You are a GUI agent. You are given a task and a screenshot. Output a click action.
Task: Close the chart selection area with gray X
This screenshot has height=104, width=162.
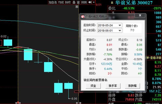[77, 7]
